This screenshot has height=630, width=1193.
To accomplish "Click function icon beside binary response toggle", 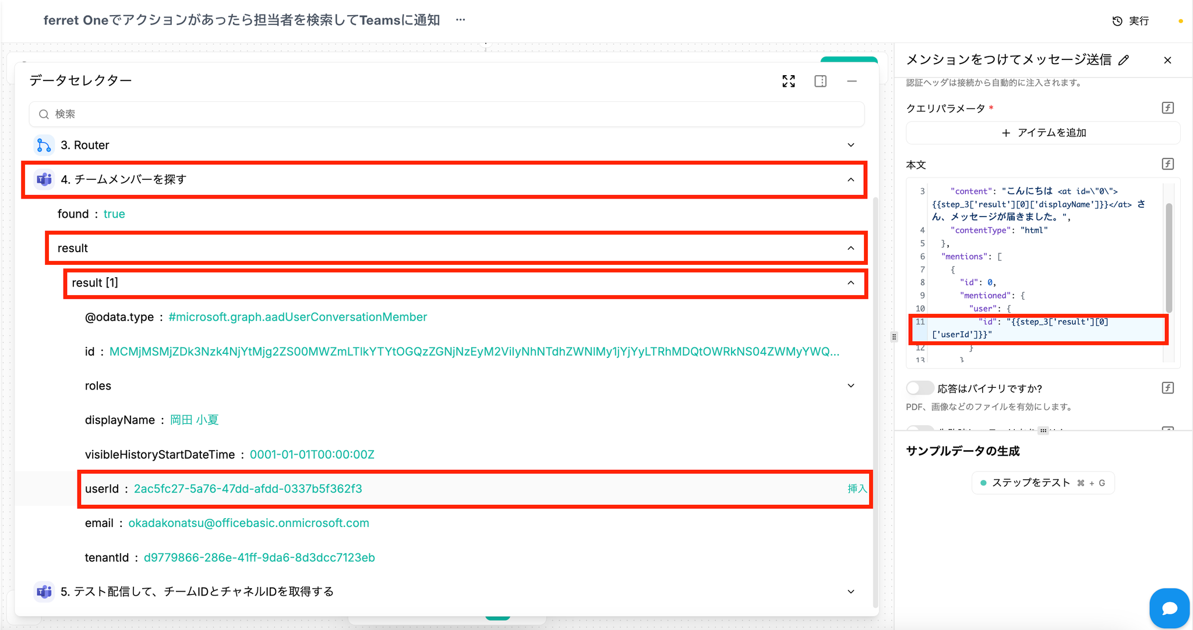I will [1167, 388].
